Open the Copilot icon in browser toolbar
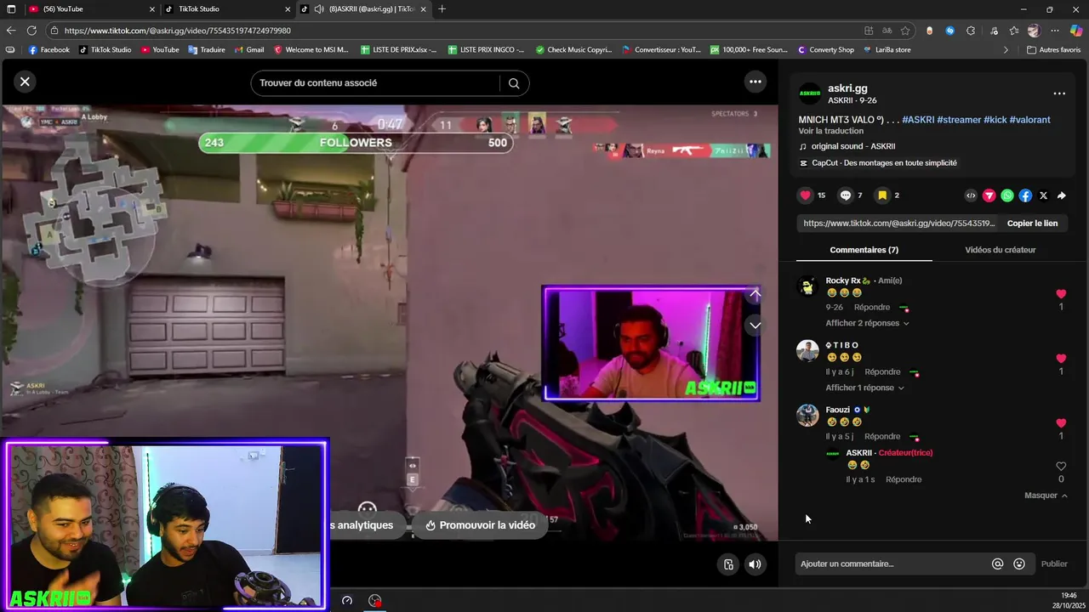1089x612 pixels. pos(1075,31)
